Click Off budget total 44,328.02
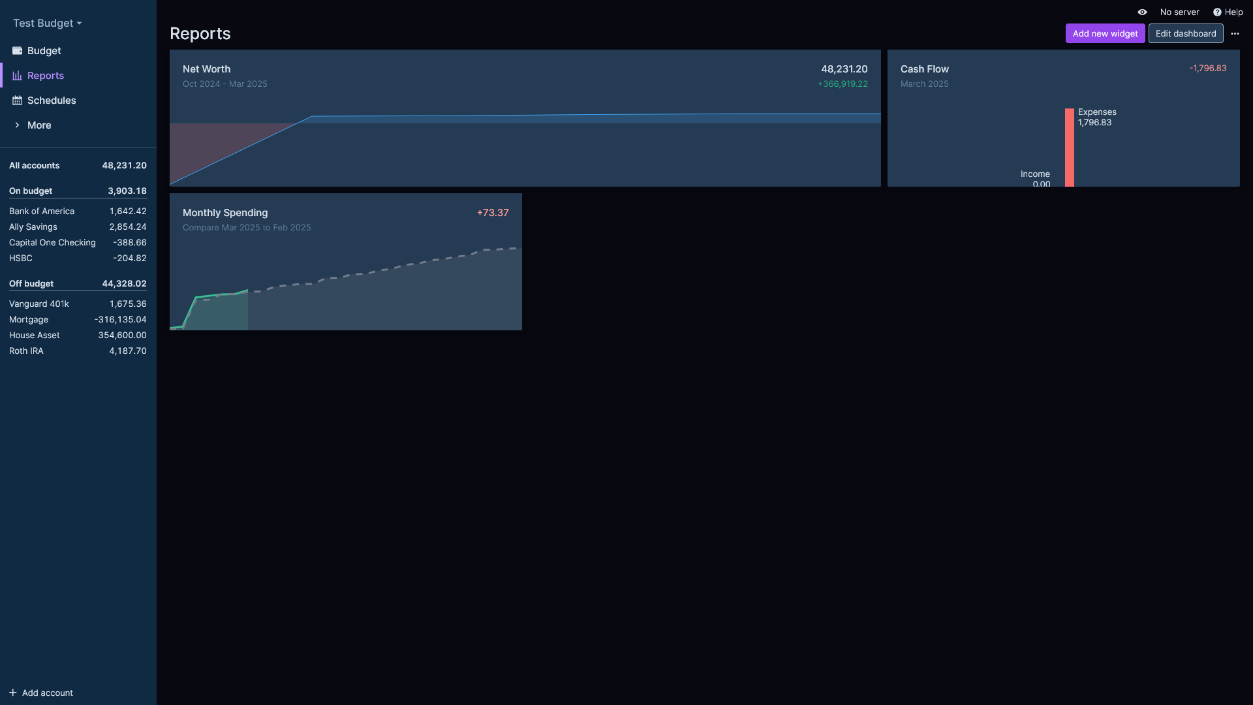Screen dimensions: 1253x705 point(124,284)
